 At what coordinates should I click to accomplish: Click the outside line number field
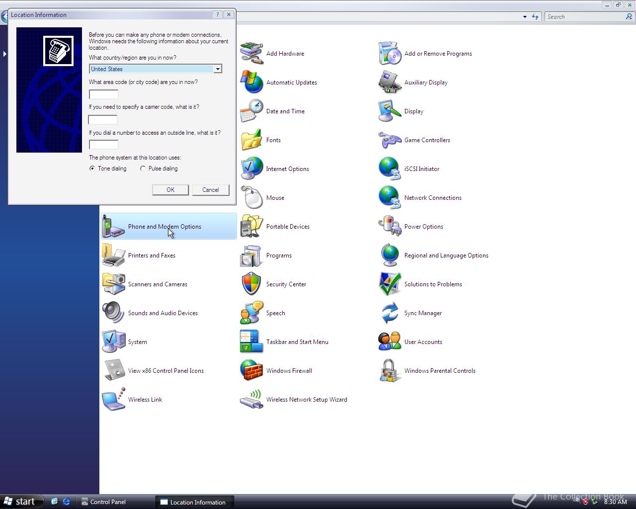[103, 145]
